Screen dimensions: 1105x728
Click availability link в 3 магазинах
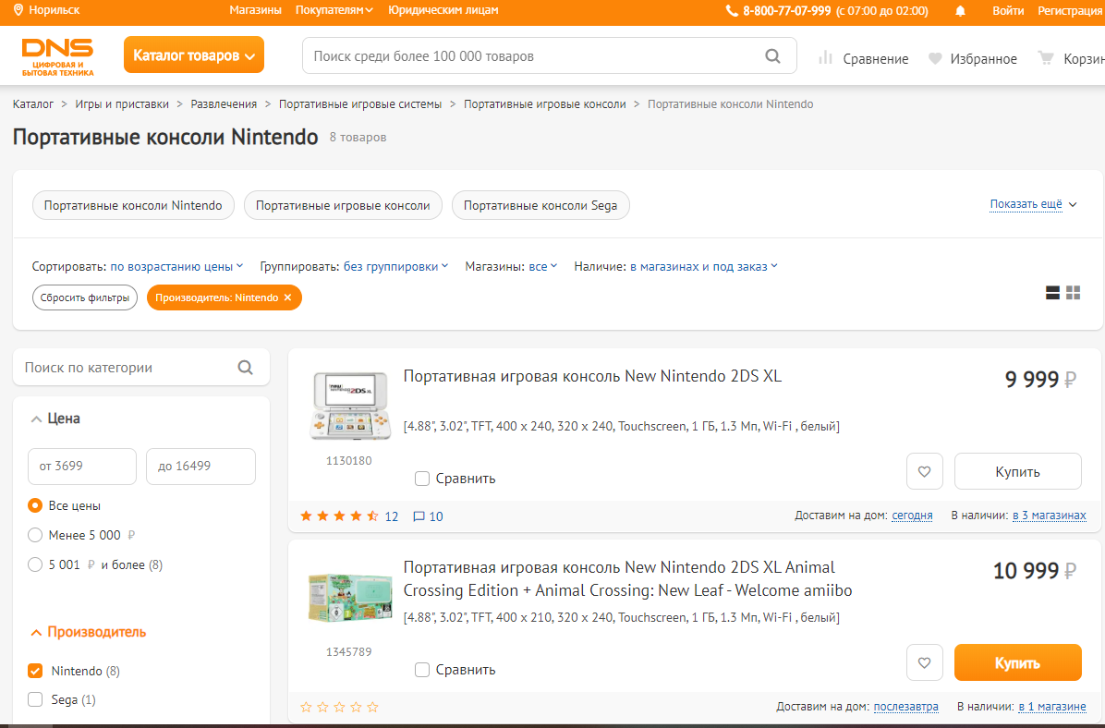(x=1050, y=516)
